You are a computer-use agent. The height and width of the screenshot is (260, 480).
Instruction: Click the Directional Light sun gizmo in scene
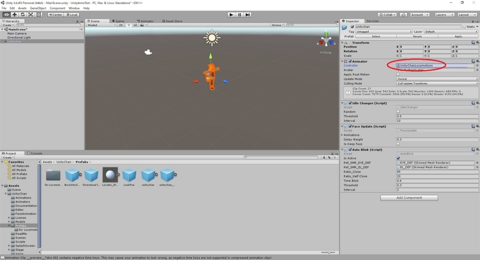tap(211, 38)
